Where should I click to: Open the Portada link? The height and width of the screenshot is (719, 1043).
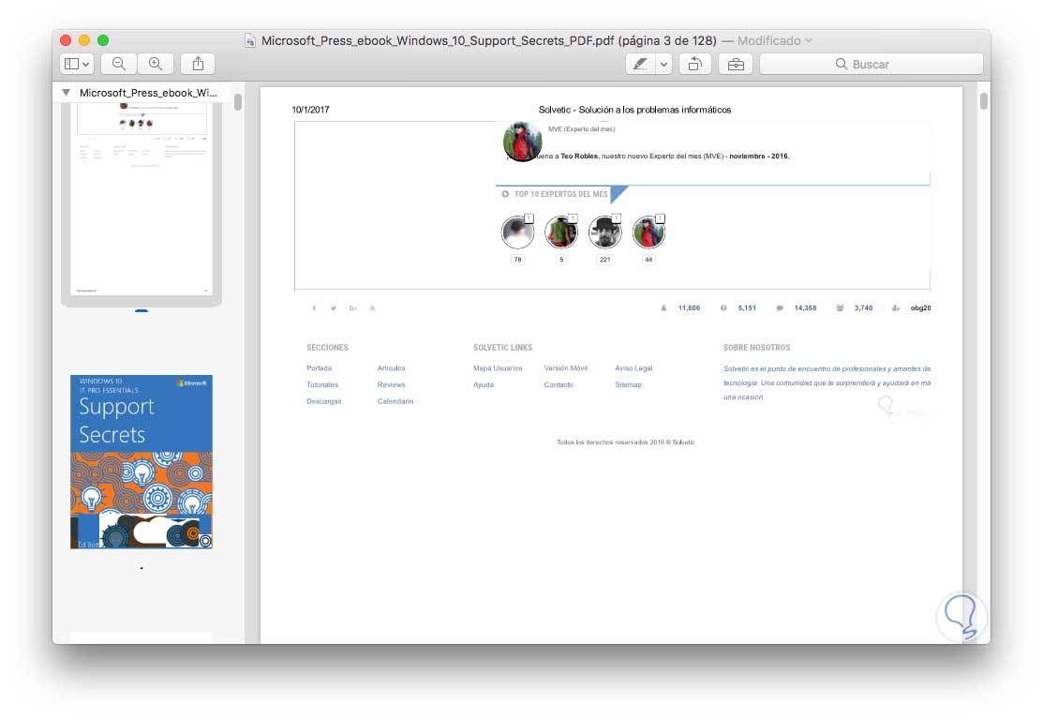click(x=320, y=367)
